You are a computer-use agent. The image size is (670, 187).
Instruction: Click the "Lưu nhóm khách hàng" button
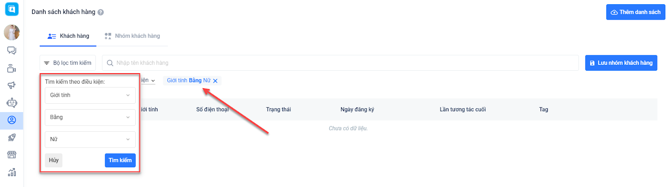(621, 63)
